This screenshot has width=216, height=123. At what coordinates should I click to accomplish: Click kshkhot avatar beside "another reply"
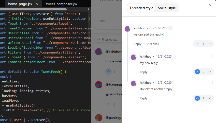click(x=134, y=83)
